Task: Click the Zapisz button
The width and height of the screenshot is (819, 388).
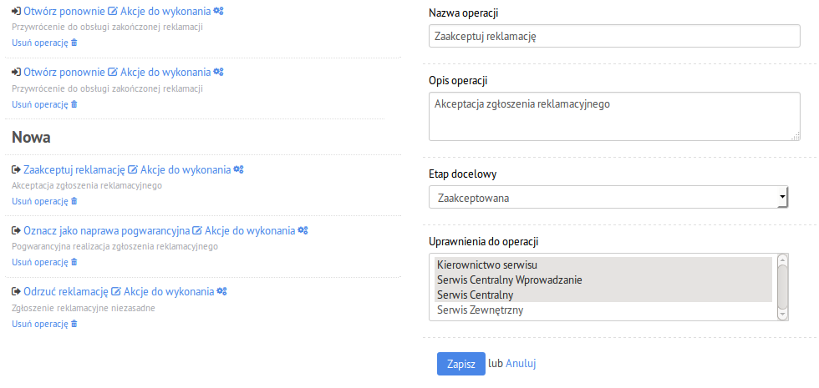Action: (460, 364)
